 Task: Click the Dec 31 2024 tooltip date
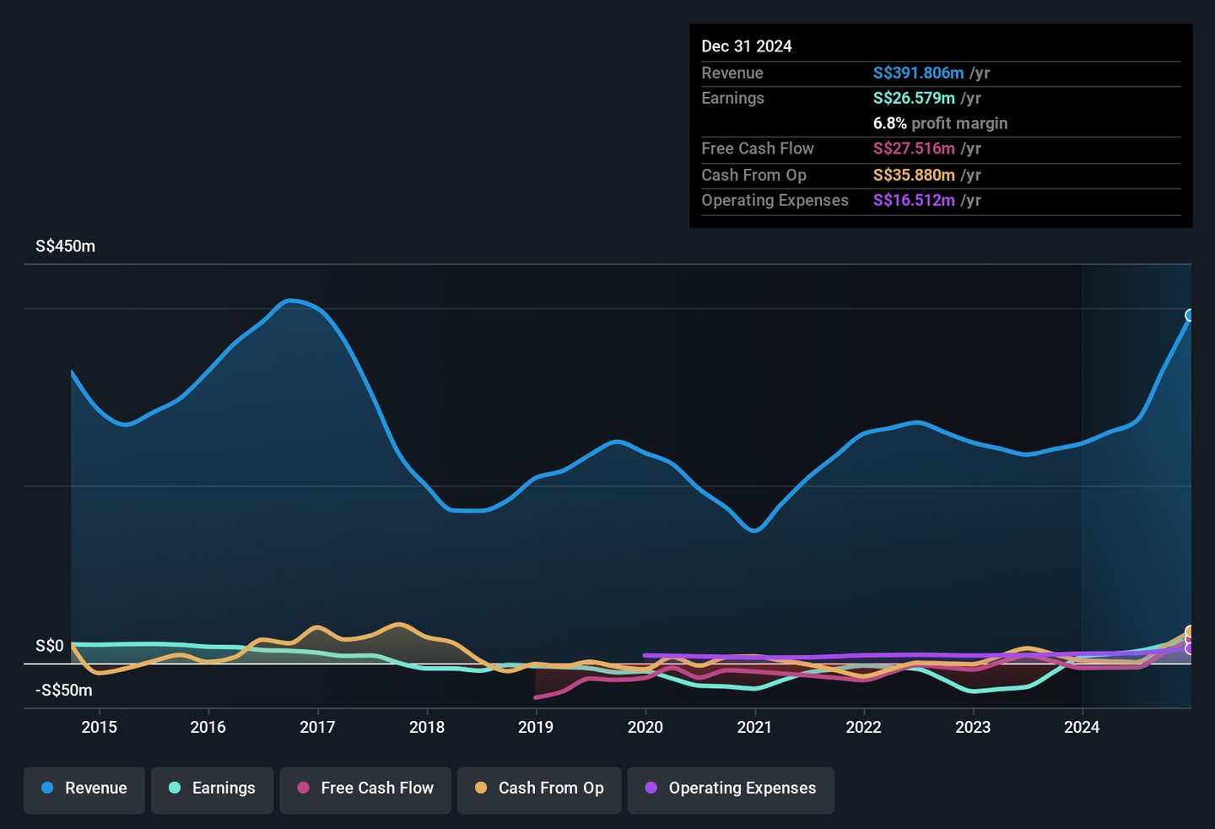[747, 46]
